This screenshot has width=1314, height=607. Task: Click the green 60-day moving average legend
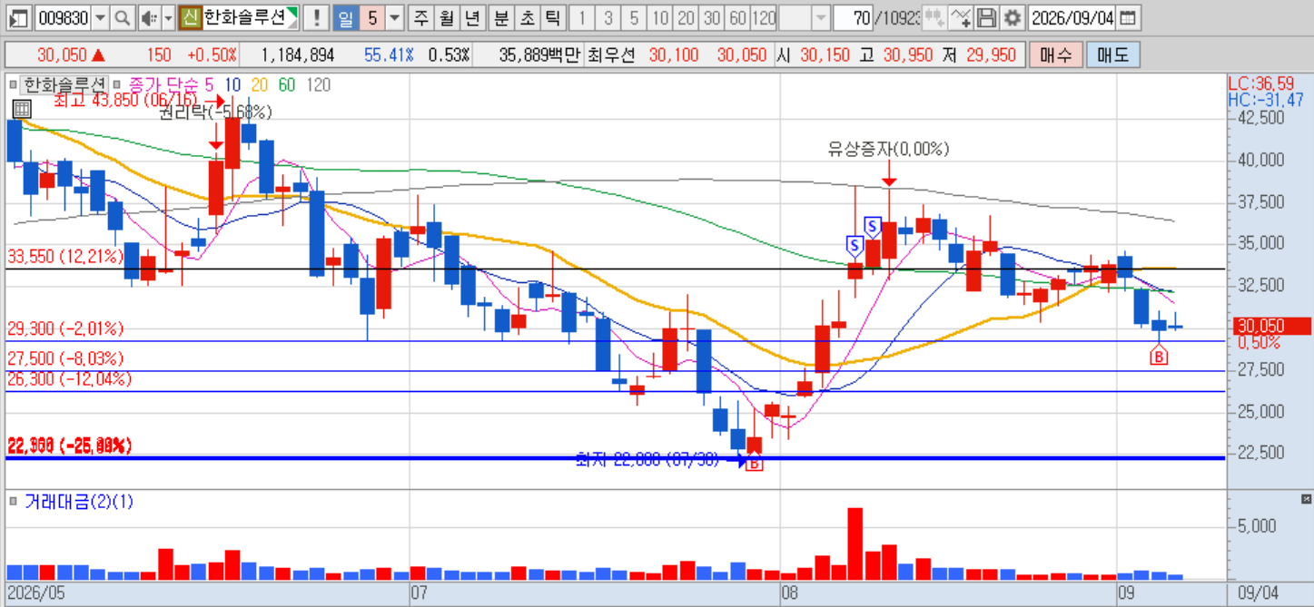pos(287,85)
